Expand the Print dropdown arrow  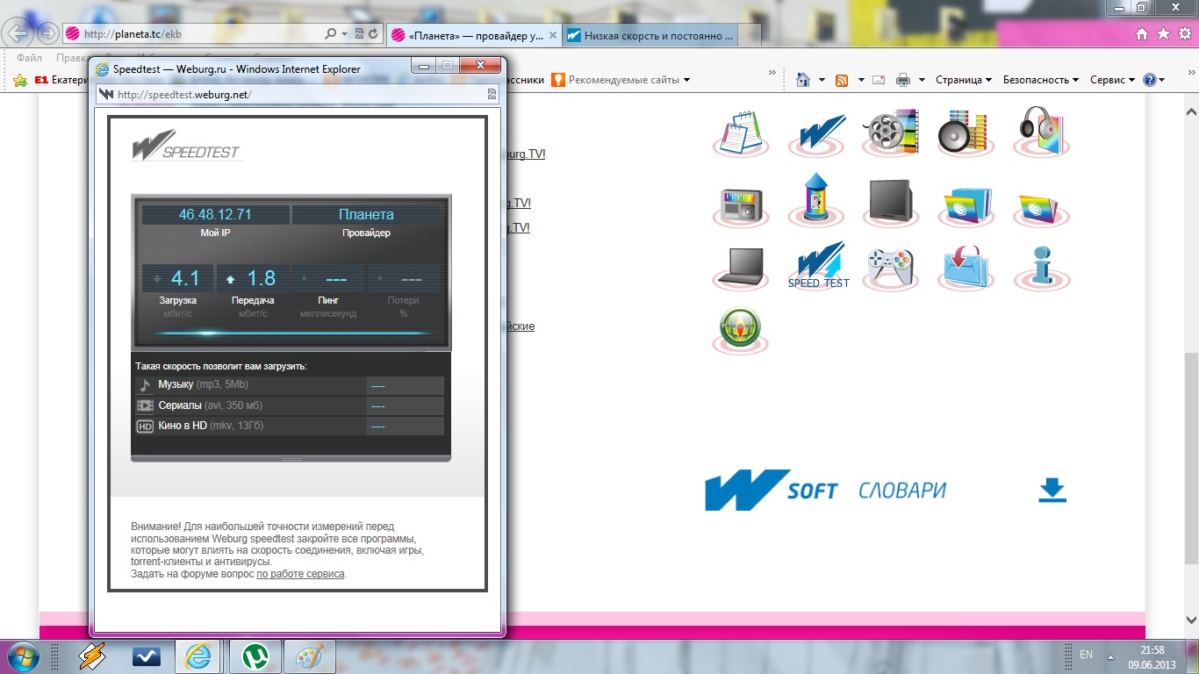[922, 80]
